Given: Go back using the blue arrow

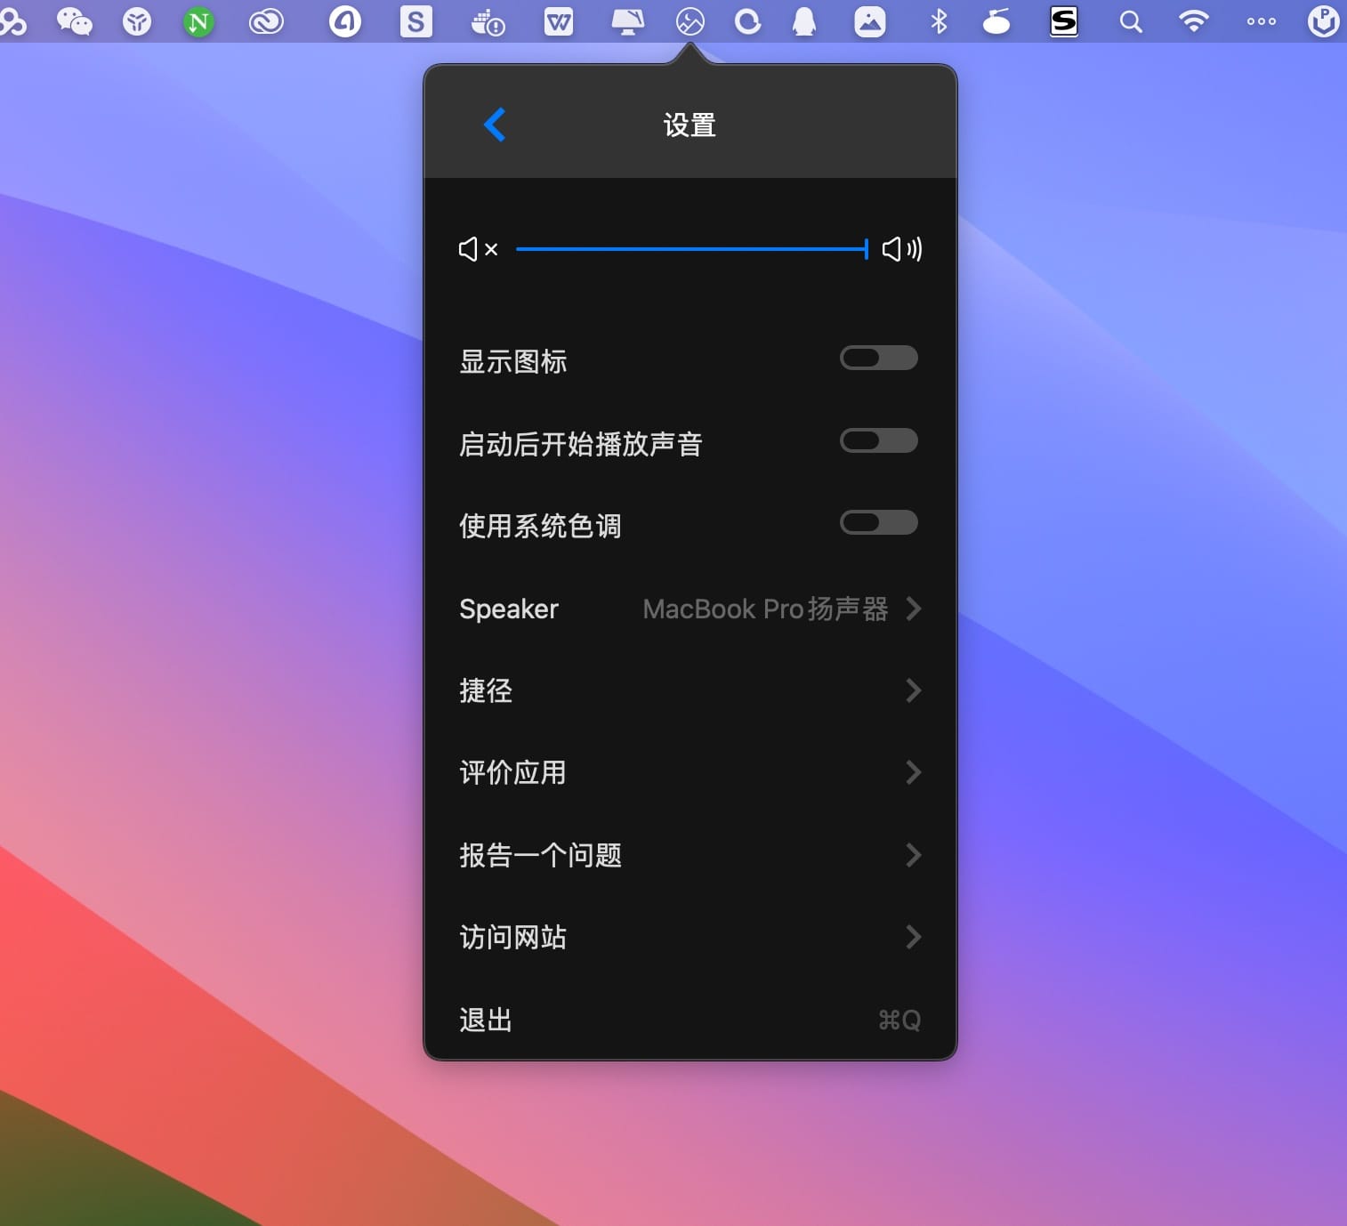Looking at the screenshot, I should point(495,125).
